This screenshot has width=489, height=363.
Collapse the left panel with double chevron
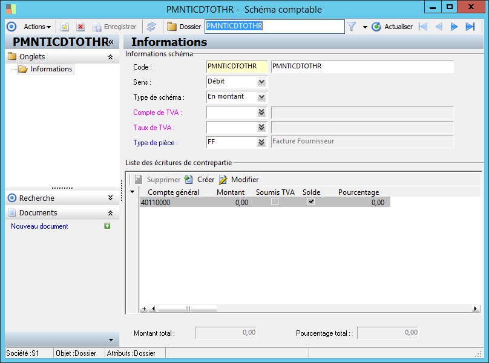[111, 42]
